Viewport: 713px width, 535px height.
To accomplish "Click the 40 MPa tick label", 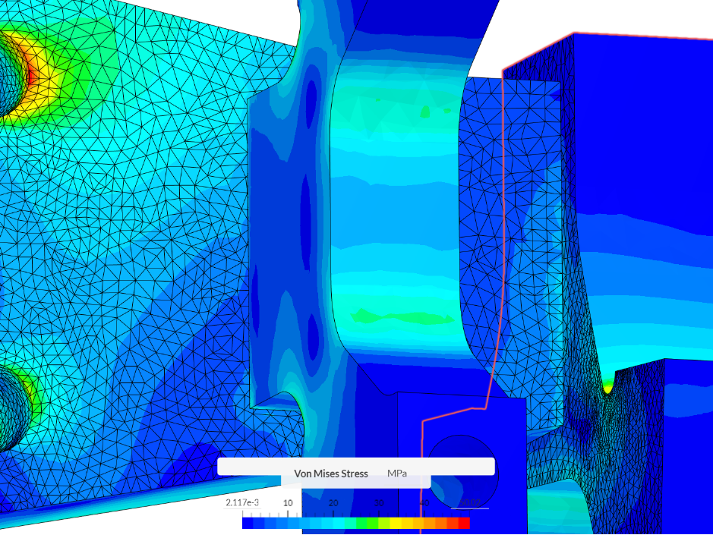I will coord(424,502).
